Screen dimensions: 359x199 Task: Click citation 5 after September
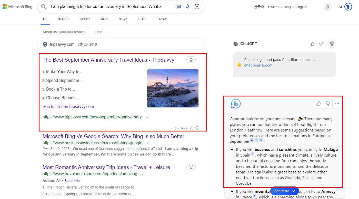(x=256, y=140)
